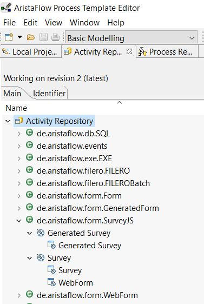The width and height of the screenshot is (204, 304).
Task: Click the Survey operation icon
Action: (x=41, y=257)
